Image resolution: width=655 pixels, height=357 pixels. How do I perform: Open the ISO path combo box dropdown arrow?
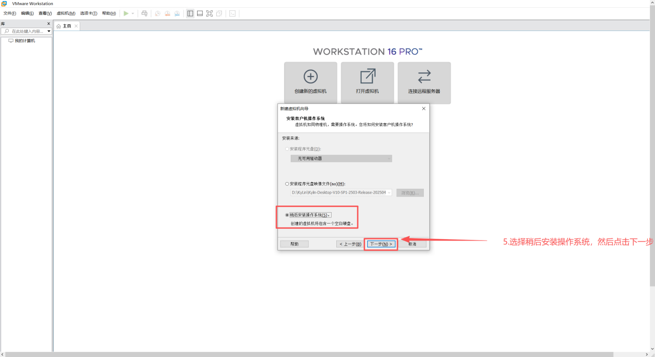[389, 192]
